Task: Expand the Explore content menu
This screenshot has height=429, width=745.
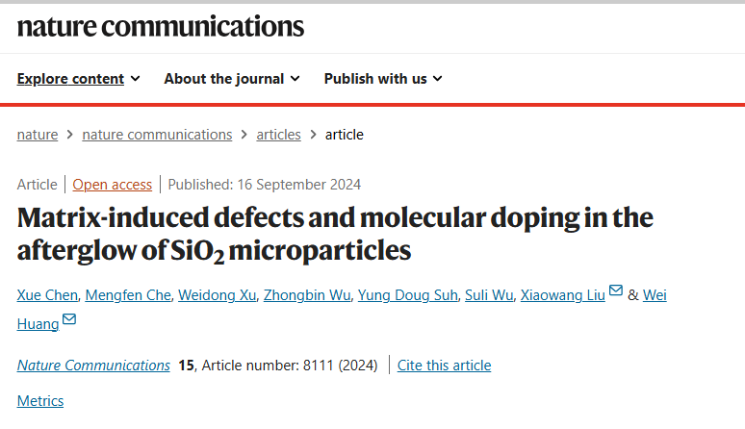Action: pos(78,79)
